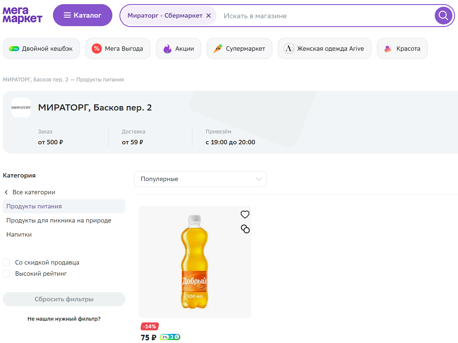Enable the Со скидкой продавца checkbox
The height and width of the screenshot is (343, 458).
(6, 262)
